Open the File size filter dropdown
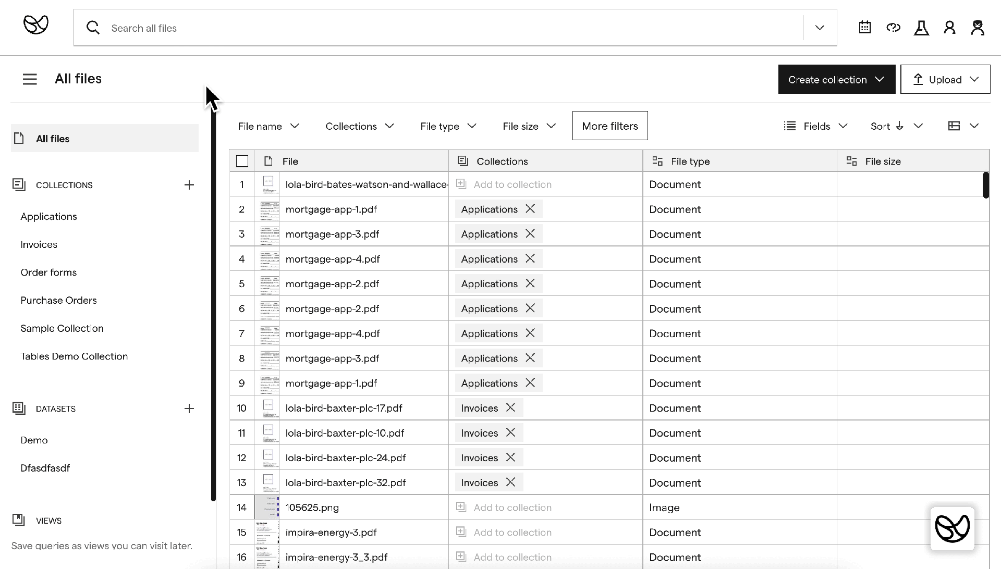The width and height of the screenshot is (1001, 569). [529, 126]
